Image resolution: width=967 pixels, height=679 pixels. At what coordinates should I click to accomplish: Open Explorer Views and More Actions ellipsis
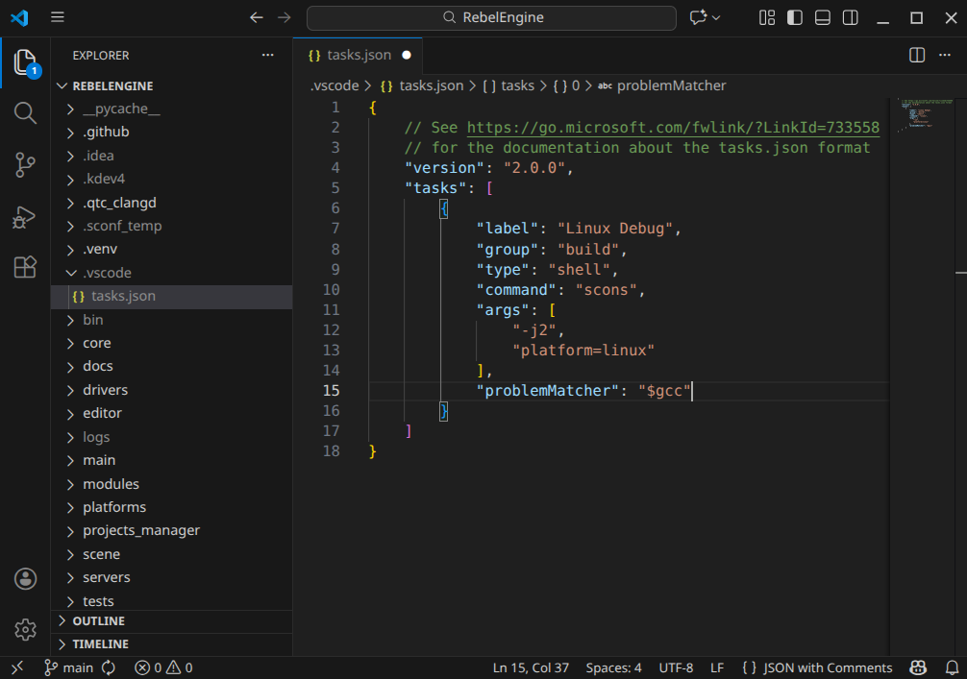267,55
